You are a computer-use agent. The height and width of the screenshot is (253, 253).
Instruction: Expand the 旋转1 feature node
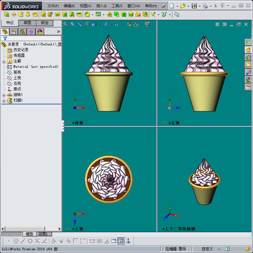(x=4, y=95)
